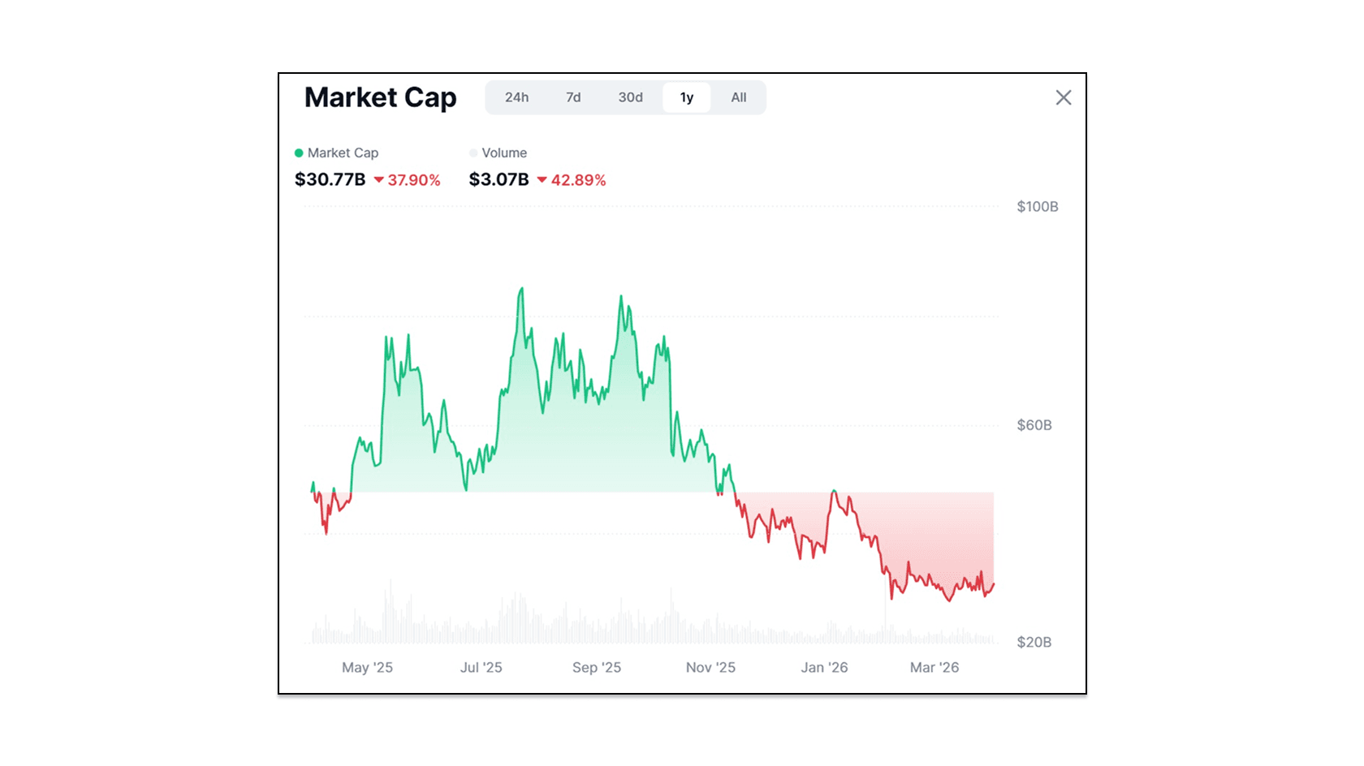Click the Volume legend label
Screen dimensions: 1364x766
[503, 153]
